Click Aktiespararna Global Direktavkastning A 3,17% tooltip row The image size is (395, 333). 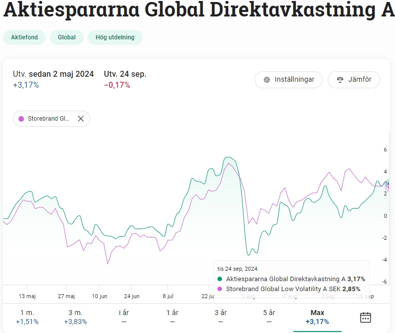coord(291,279)
